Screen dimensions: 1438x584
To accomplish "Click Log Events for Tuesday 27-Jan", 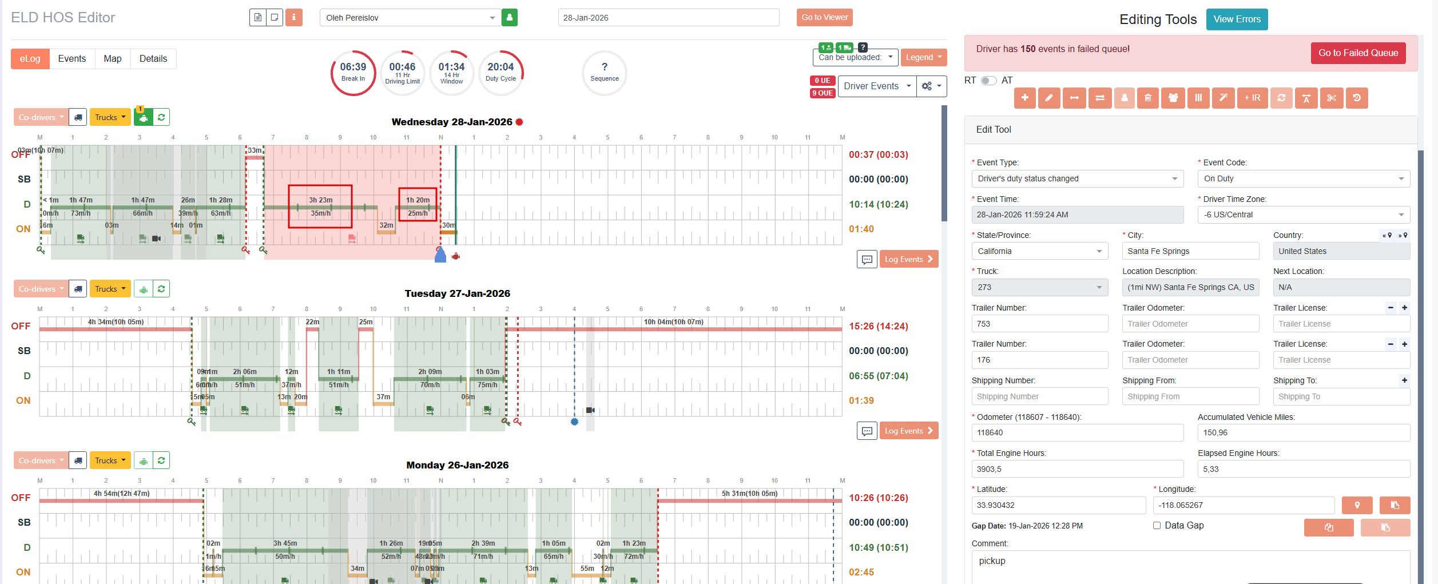I will pos(909,431).
